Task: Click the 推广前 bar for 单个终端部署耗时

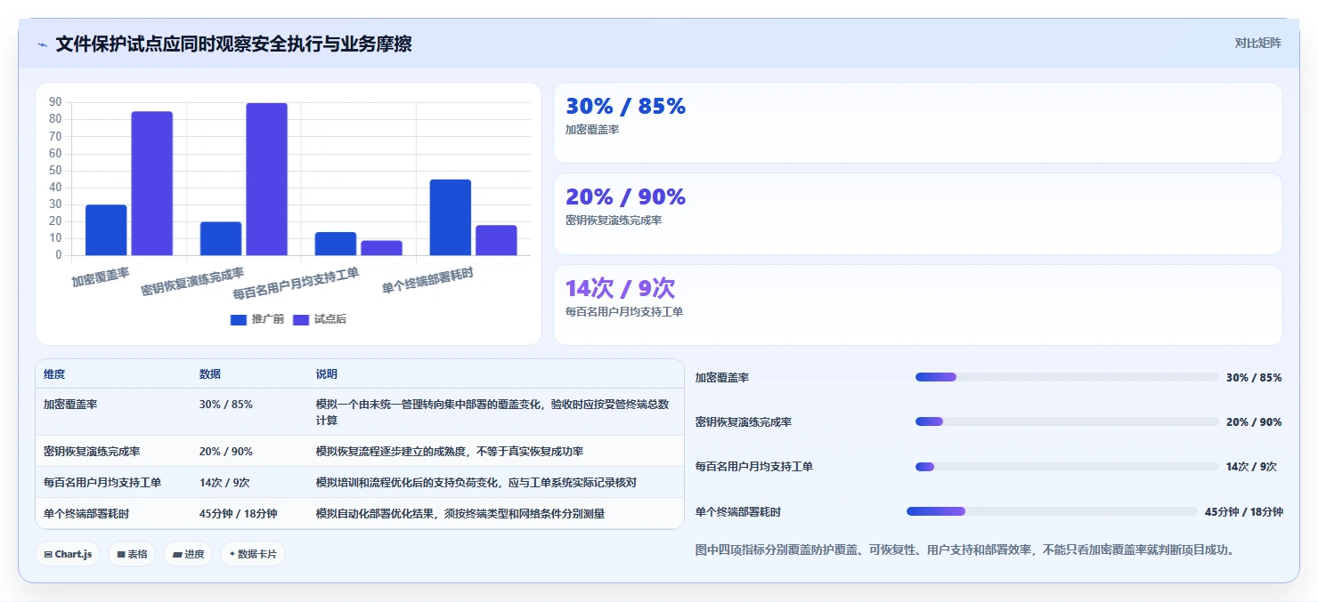Action: click(x=451, y=218)
